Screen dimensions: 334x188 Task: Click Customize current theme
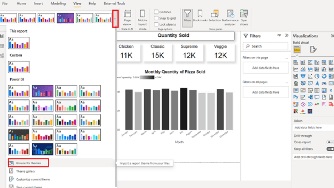pos(33,179)
